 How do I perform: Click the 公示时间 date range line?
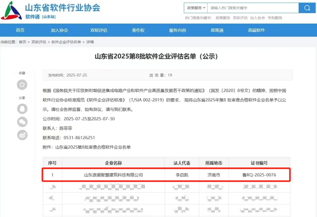click(79, 119)
